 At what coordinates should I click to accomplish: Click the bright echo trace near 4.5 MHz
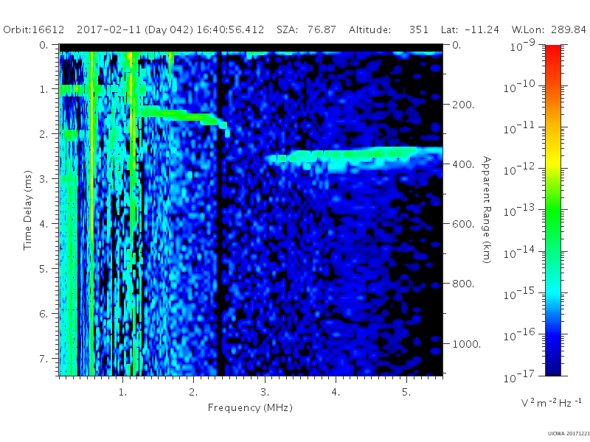[354, 158]
